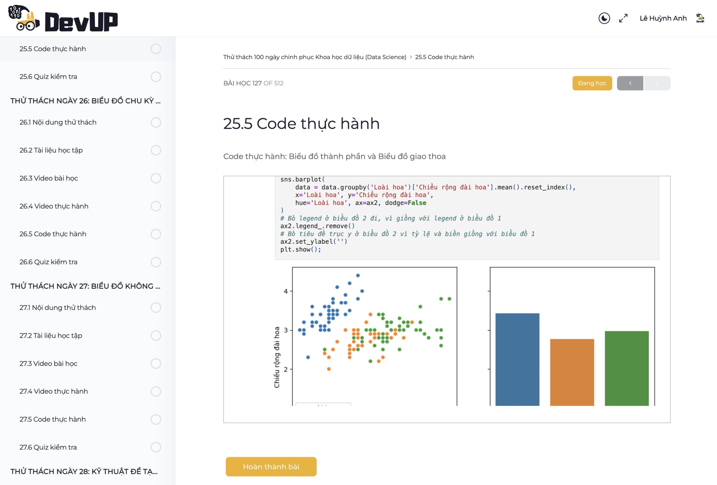
Task: Open course breadcrumb link Thử thách 100 ngày
Action: point(315,57)
